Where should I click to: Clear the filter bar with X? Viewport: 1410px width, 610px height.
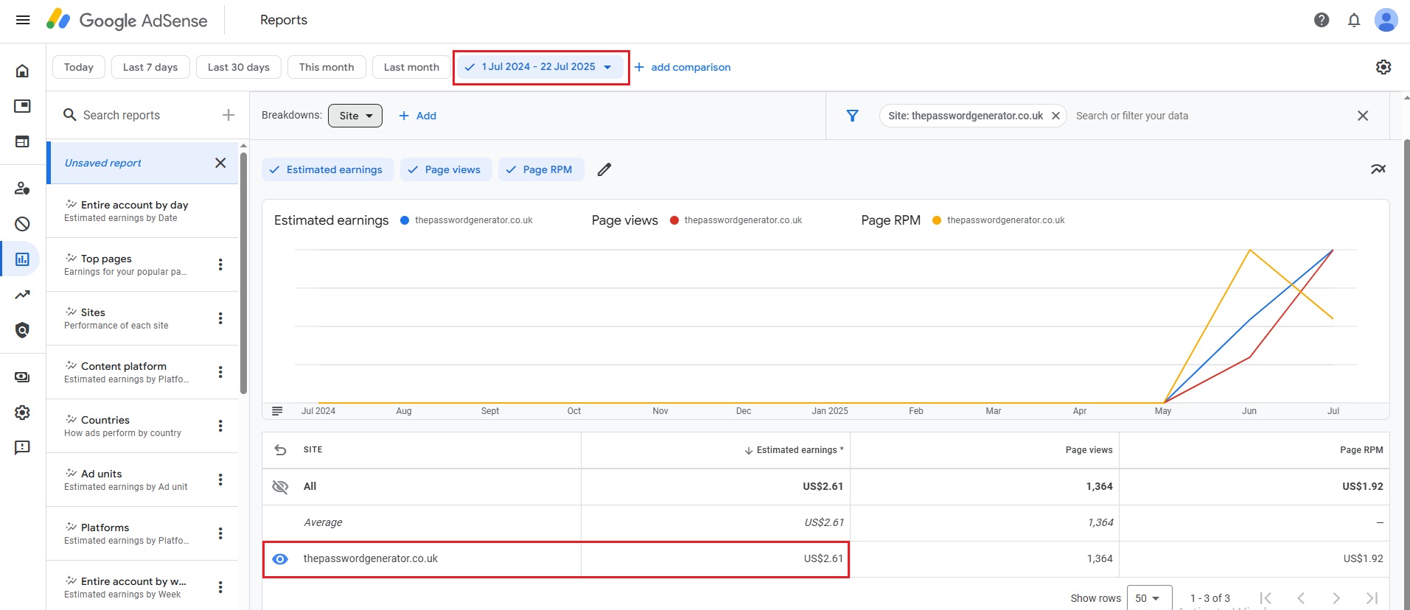pyautogui.click(x=1363, y=116)
